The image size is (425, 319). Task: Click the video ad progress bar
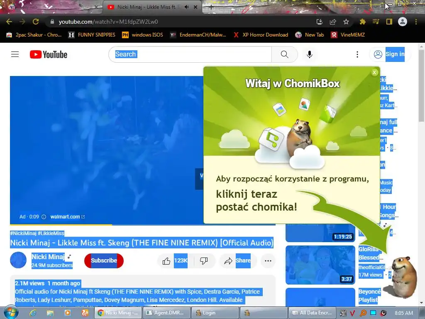click(x=143, y=225)
